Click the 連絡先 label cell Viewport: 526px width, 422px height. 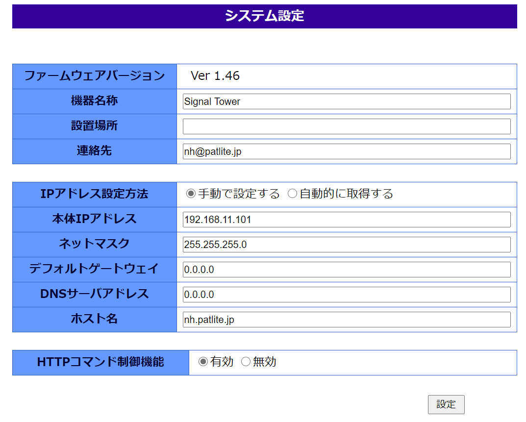95,151
